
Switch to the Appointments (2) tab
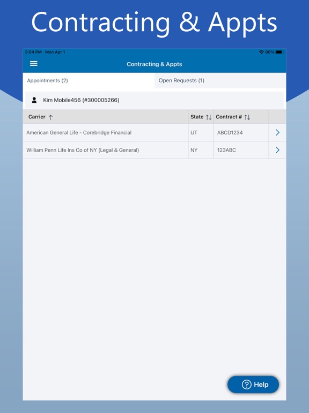[89, 81]
